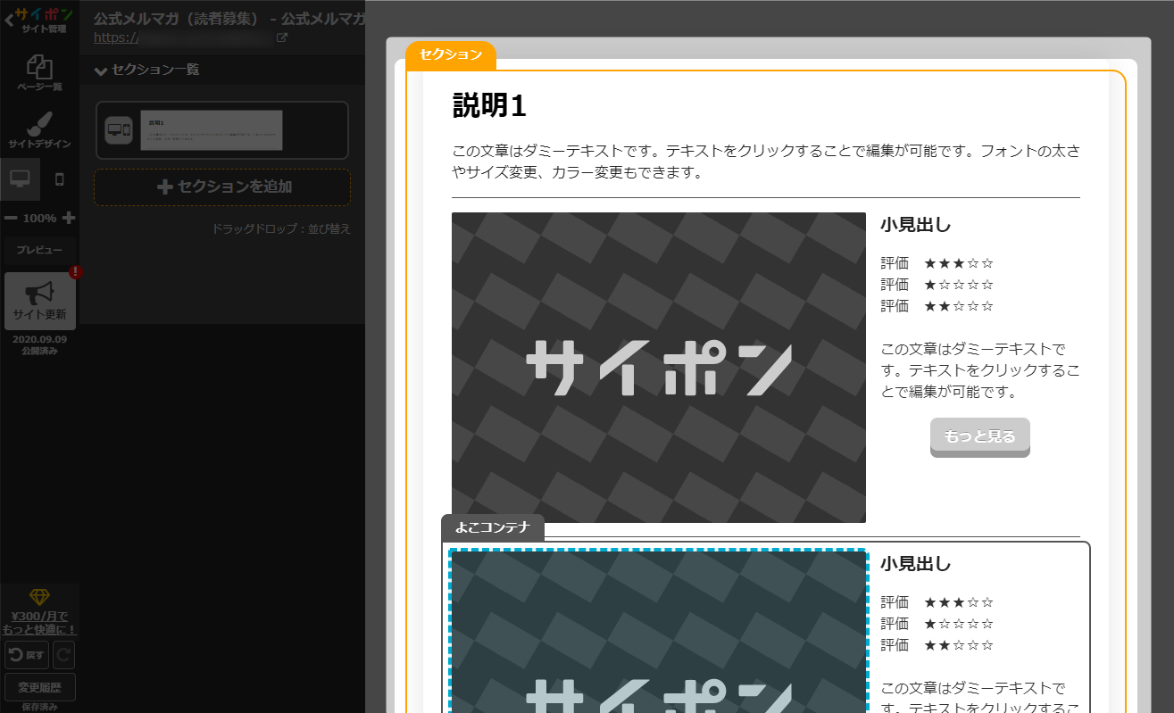Click second block's one-star 評価 row

(x=937, y=624)
